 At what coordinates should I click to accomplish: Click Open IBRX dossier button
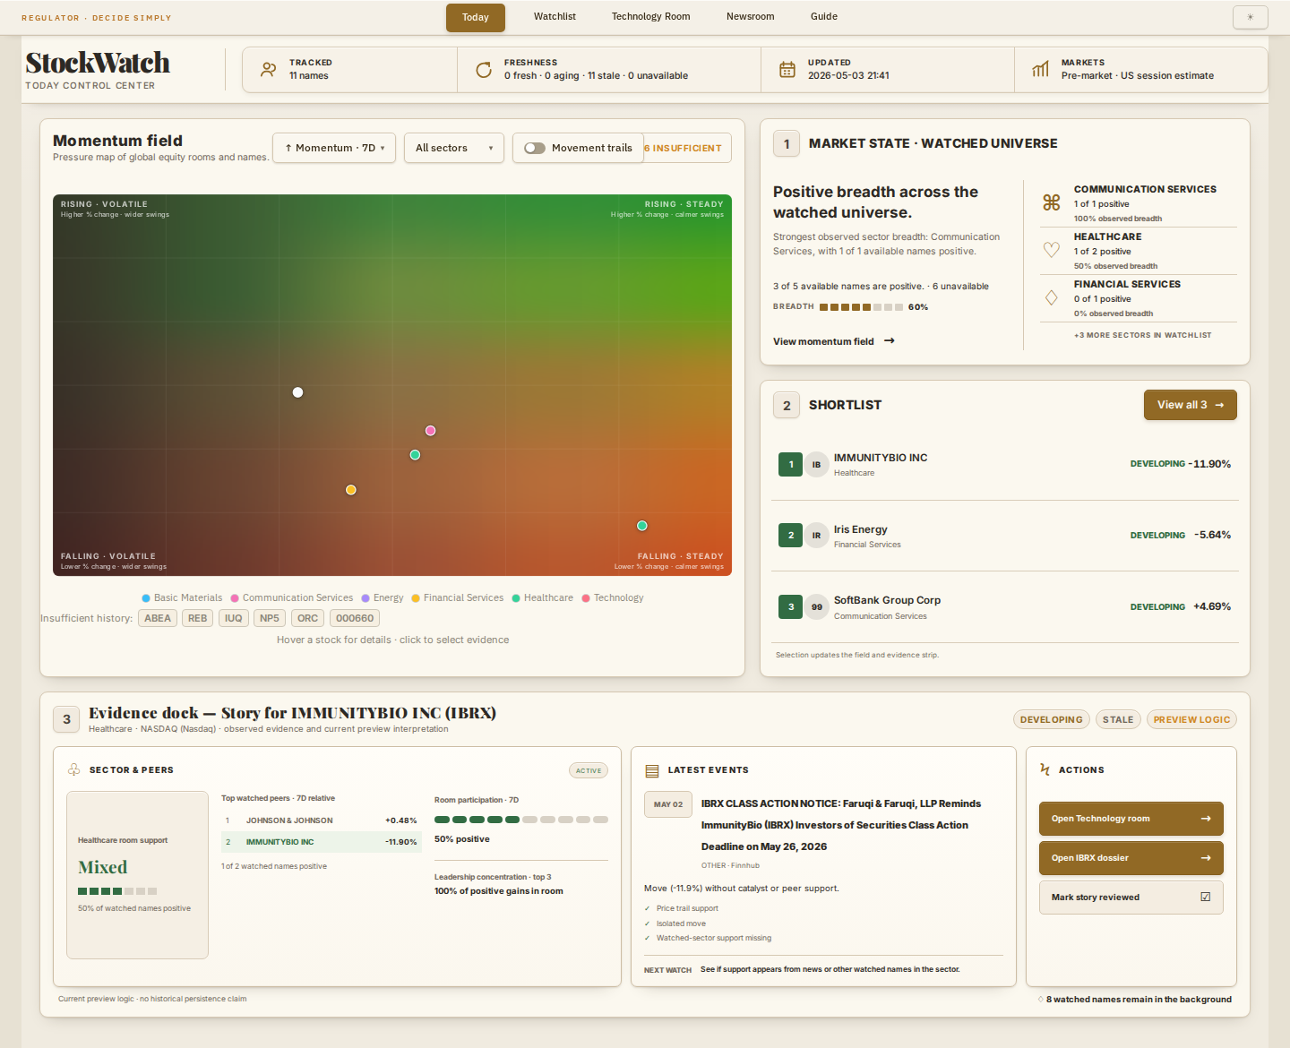[1131, 858]
